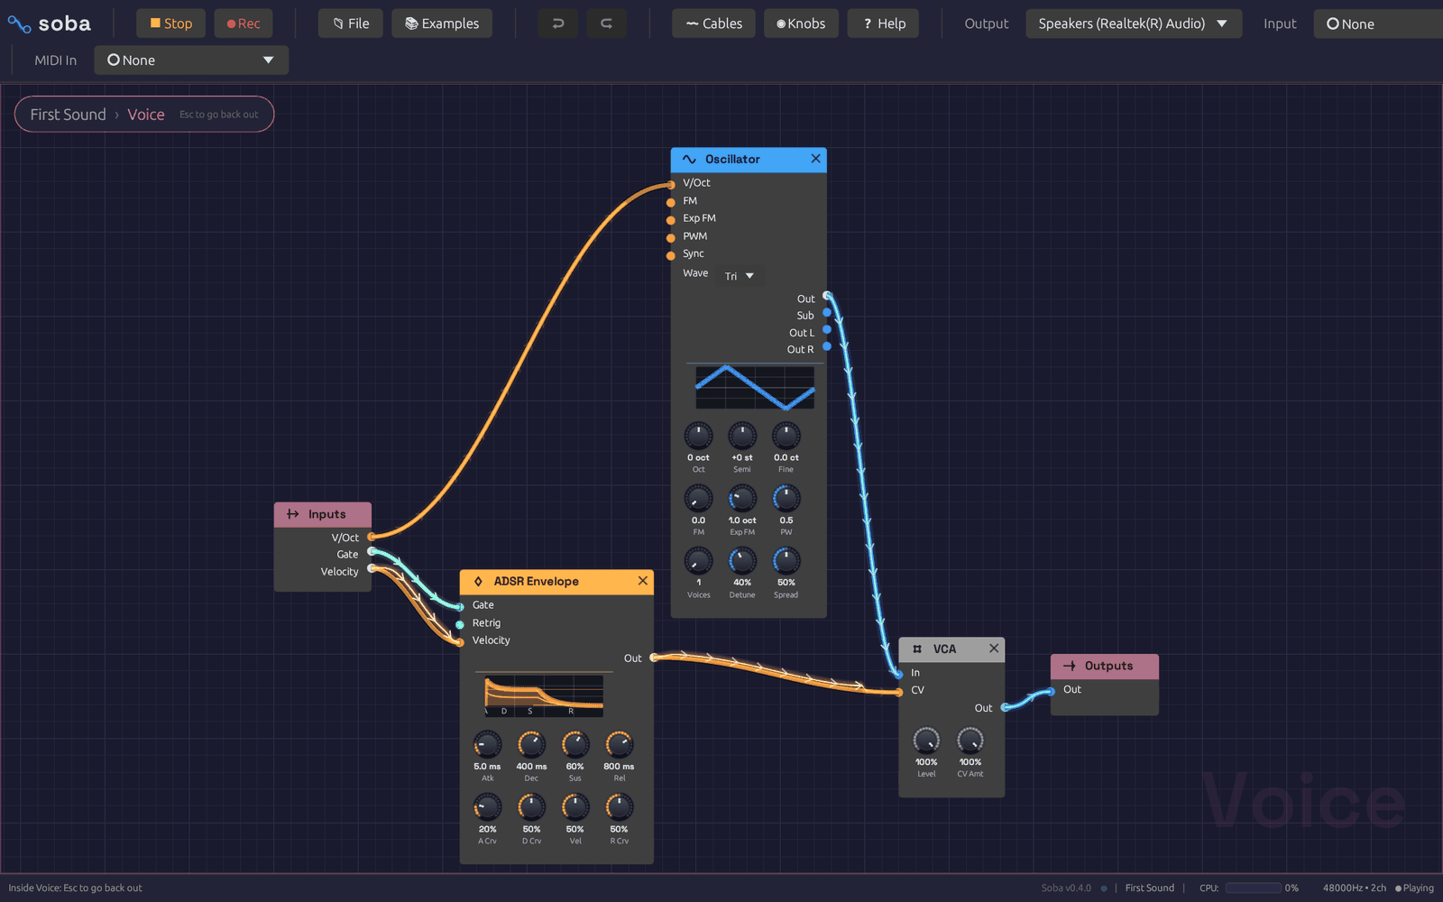The image size is (1443, 902).
Task: Go to First Sound in breadcrumb
Action: tap(68, 115)
